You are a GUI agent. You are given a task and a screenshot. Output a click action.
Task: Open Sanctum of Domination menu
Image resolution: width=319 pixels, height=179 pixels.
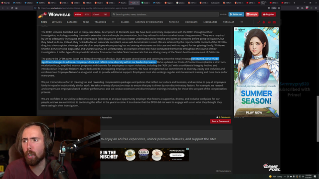coord(149,22)
